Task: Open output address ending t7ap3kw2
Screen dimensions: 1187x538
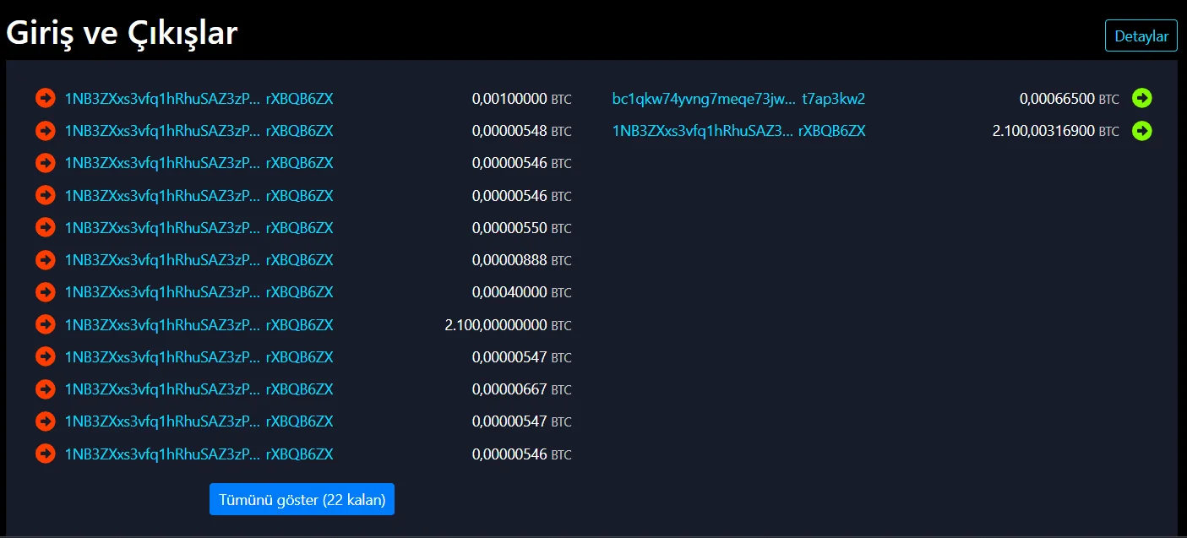Action: pos(833,99)
